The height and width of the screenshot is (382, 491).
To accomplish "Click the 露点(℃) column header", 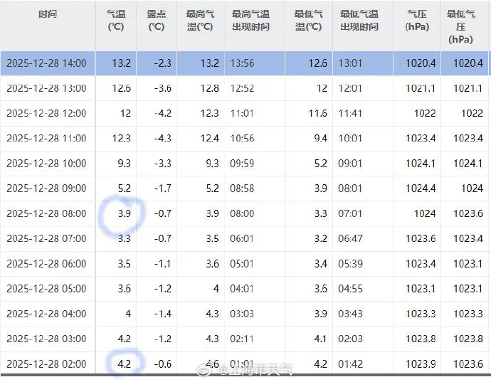I will [x=157, y=21].
